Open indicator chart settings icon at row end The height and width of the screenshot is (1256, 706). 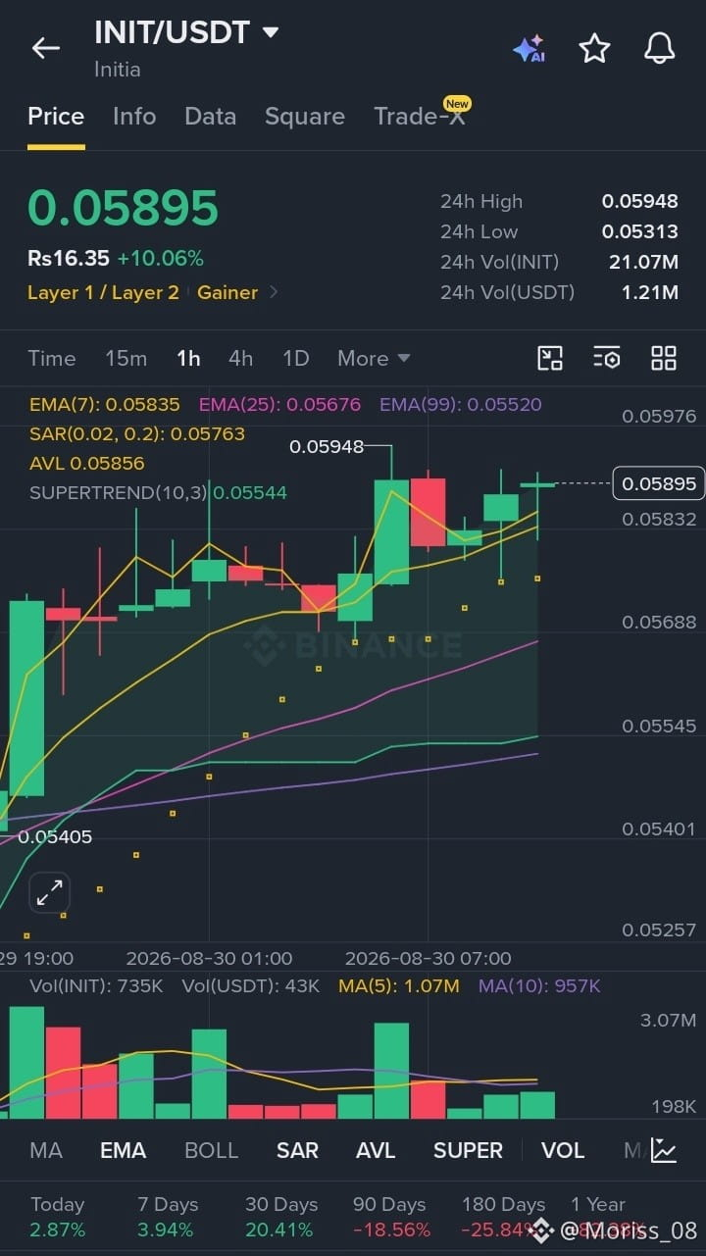[x=664, y=1150]
